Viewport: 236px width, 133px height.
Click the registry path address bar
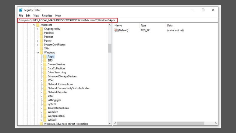point(118,20)
